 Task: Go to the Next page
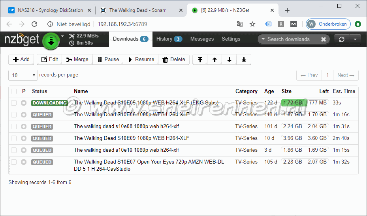click(346, 75)
